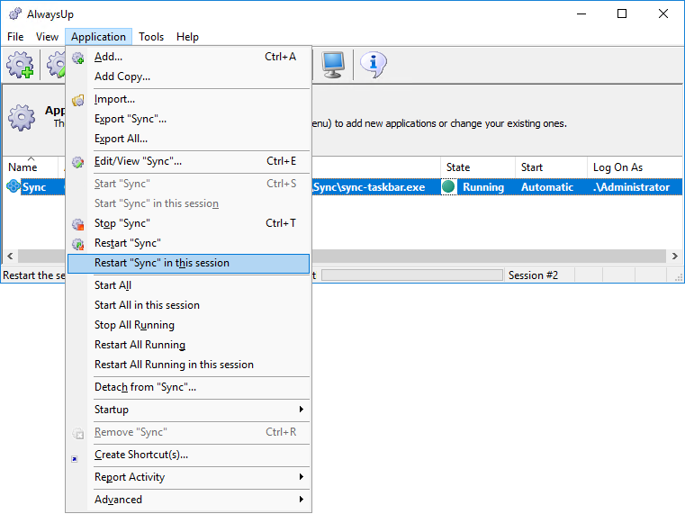The image size is (685, 514).
Task: Click the stop icon beside Stop Sync
Action: 77,224
